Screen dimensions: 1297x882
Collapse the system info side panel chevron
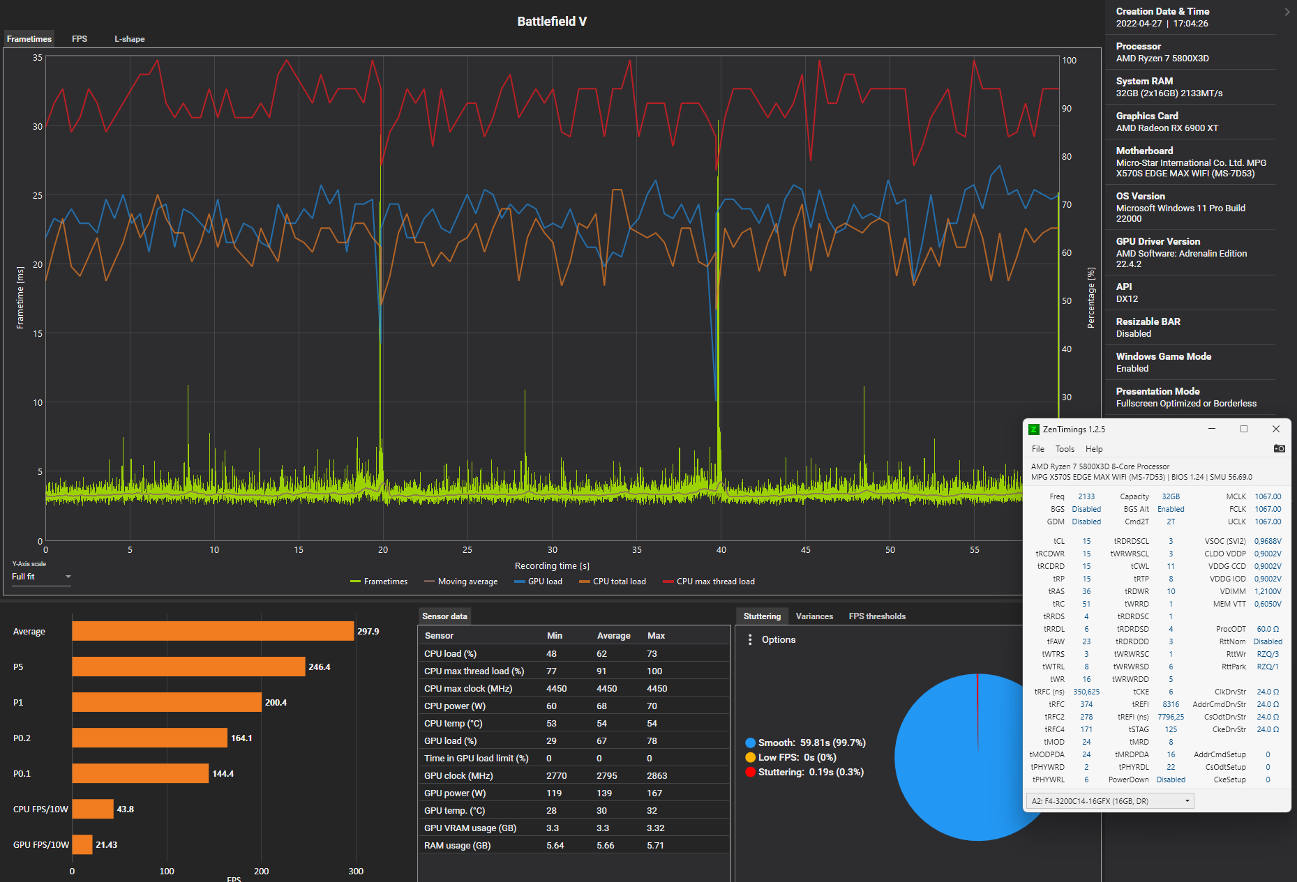[x=1287, y=12]
